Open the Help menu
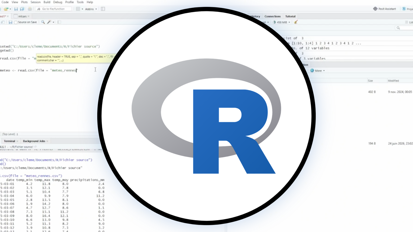Viewport: 413px width, 232px height. pos(90,2)
